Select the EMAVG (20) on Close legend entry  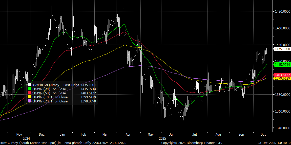[x=49, y=89]
